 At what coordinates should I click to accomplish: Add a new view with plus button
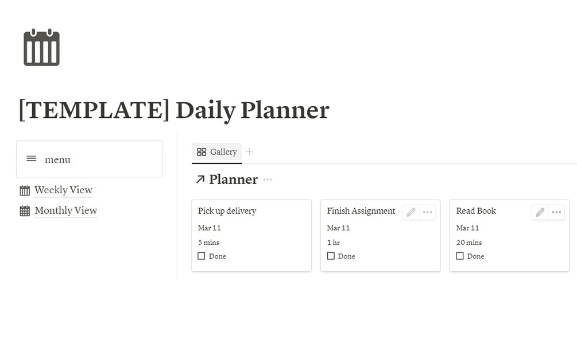click(249, 152)
